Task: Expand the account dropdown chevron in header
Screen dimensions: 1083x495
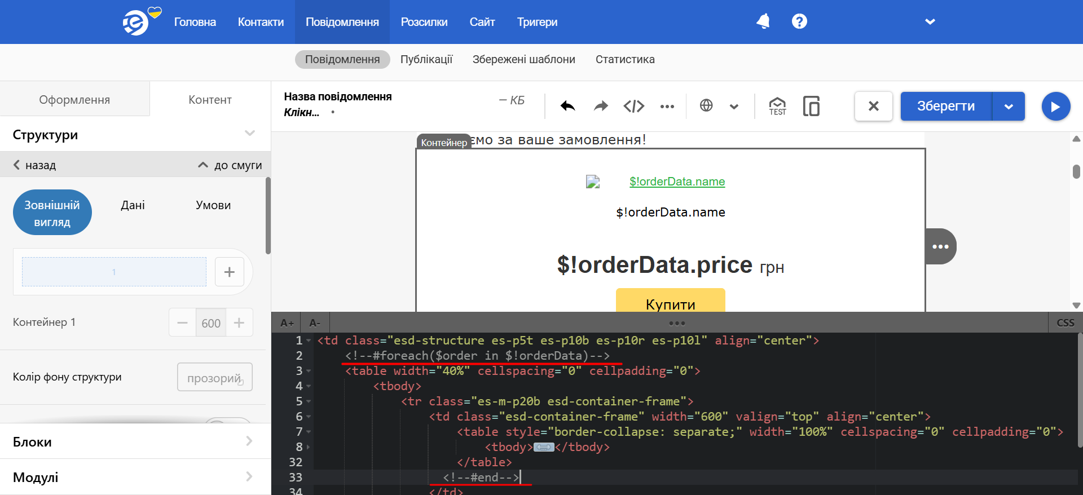Action: 930,21
